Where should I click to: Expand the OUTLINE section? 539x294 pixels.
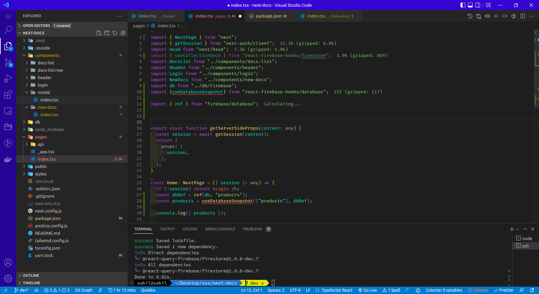(31, 275)
